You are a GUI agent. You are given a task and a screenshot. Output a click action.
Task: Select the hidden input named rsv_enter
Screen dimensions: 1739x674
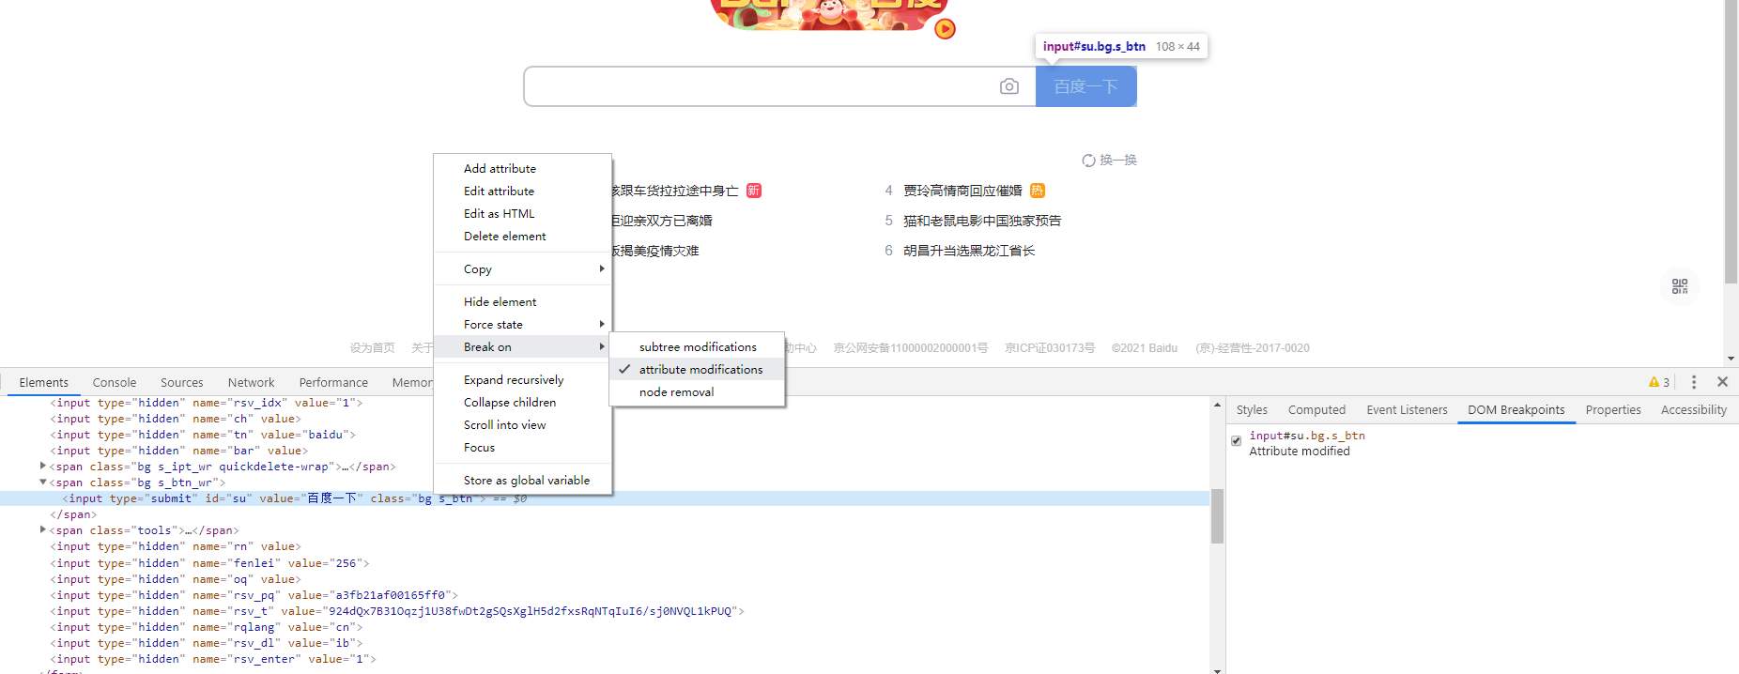click(213, 659)
